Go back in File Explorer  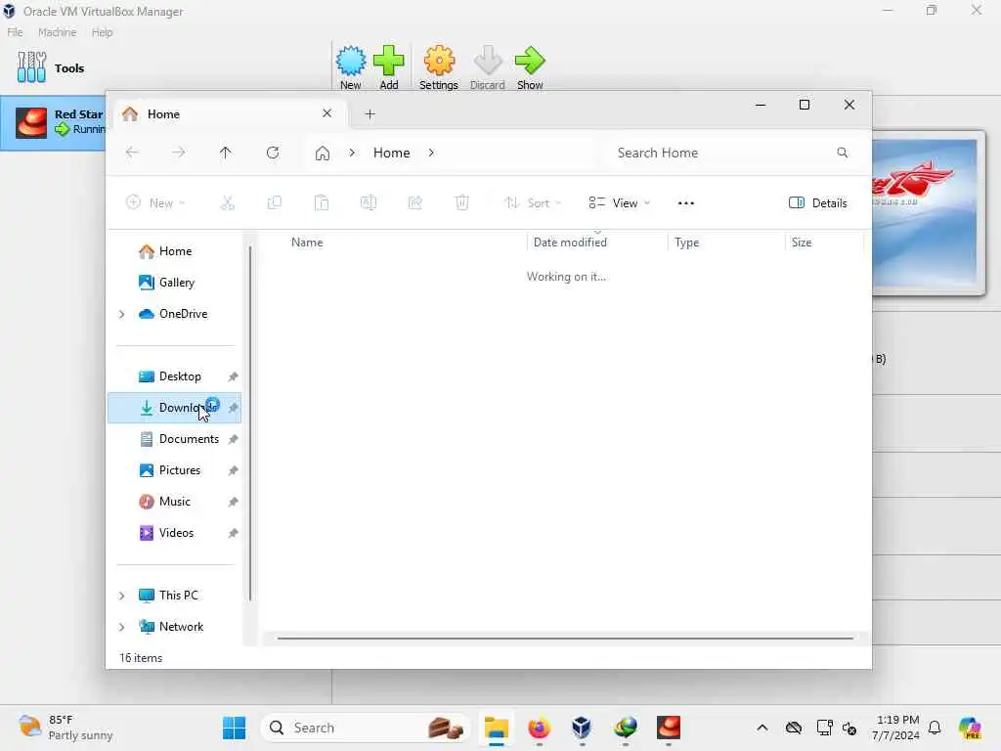132,152
